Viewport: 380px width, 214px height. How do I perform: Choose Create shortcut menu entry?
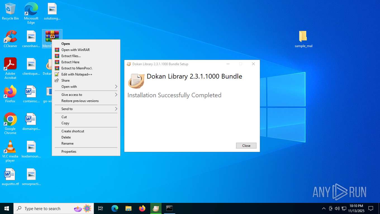pos(86,131)
